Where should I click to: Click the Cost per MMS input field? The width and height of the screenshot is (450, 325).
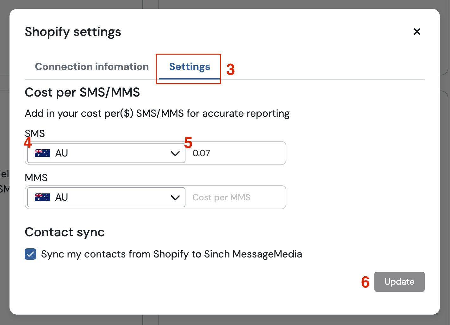235,197
